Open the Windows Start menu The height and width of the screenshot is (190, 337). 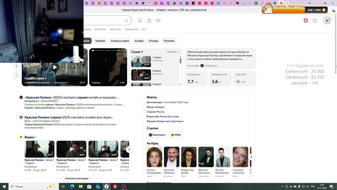point(4,187)
